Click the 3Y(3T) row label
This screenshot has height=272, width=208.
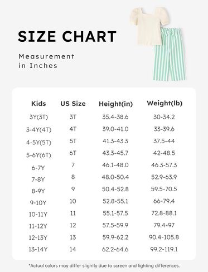(x=38, y=117)
